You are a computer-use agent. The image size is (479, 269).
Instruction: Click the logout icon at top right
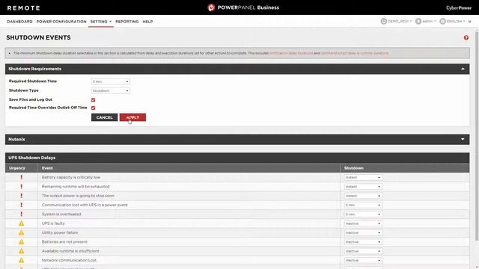tap(470, 22)
